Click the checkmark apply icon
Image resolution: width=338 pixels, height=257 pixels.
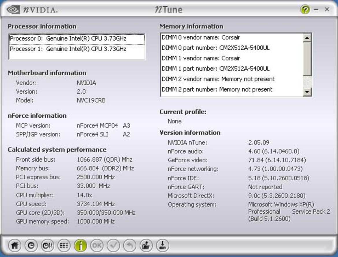pyautogui.click(x=113, y=245)
